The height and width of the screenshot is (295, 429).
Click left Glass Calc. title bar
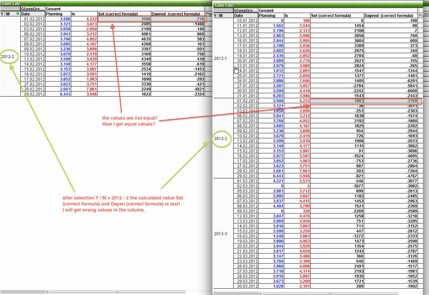click(x=100, y=3)
